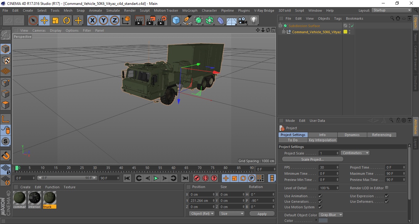This screenshot has width=419, height=224.
Task: Collapse the Subdivision Surface hierarchy
Action: (280, 26)
